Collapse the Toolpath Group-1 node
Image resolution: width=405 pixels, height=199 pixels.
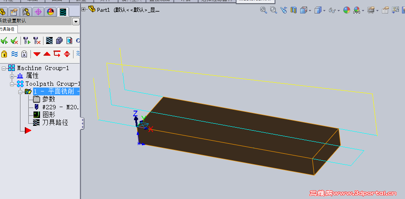coord(12,84)
